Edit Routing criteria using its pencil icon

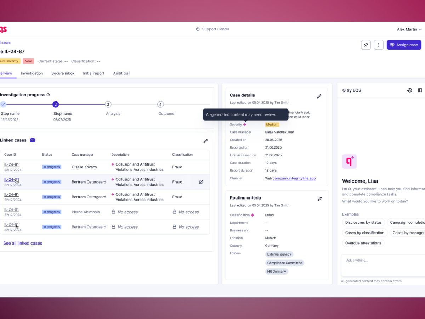[320, 199]
